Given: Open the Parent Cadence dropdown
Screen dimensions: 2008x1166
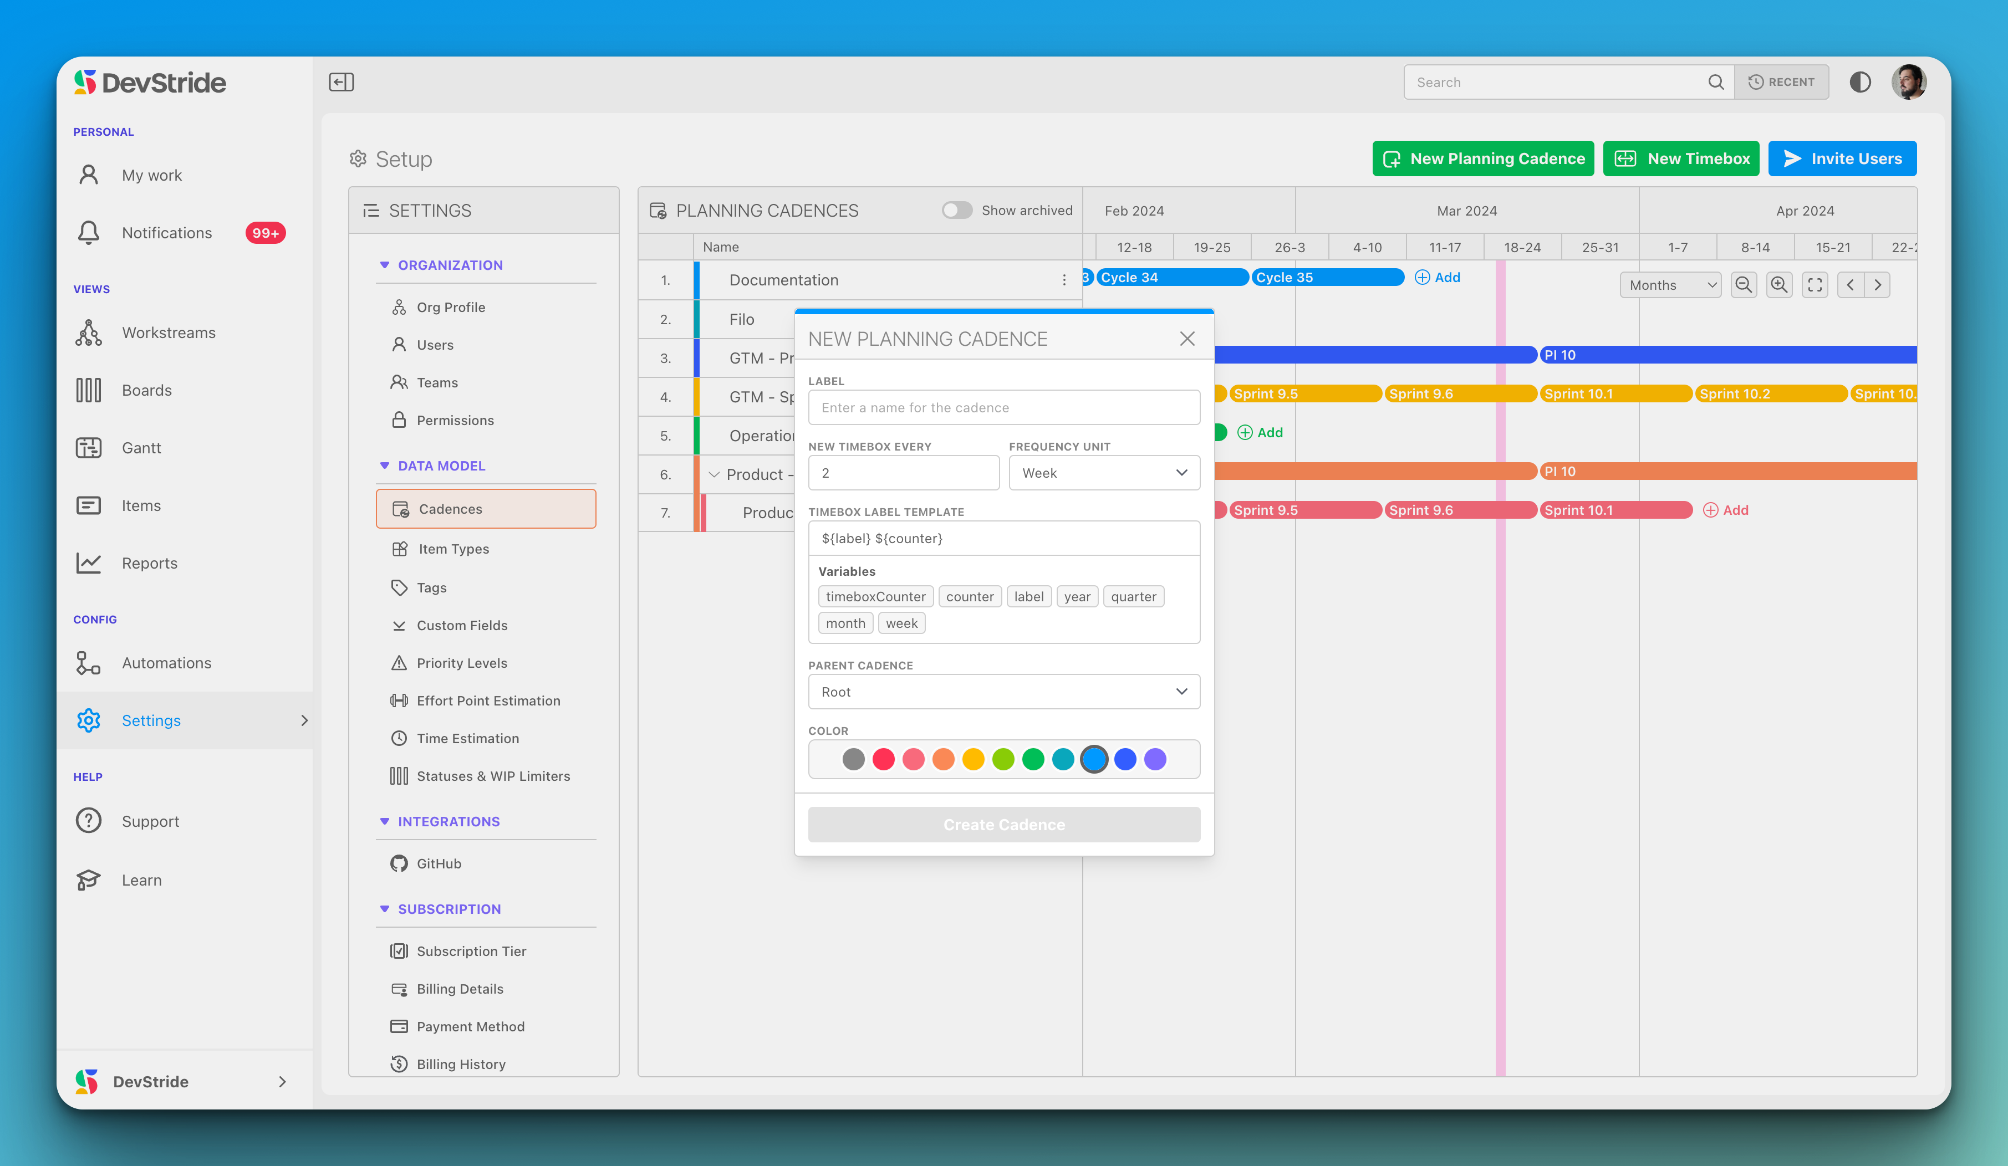Looking at the screenshot, I should [1003, 692].
